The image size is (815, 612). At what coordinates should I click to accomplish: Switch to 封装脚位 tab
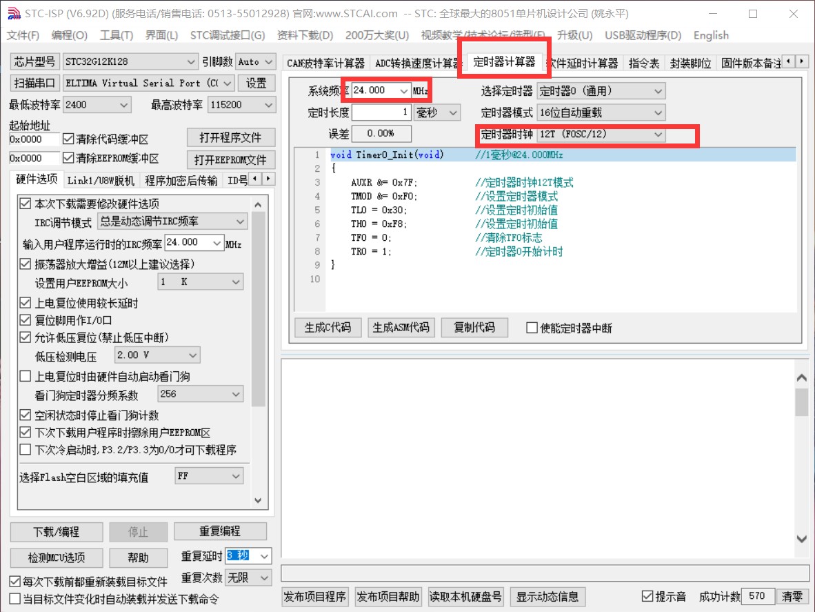point(690,63)
